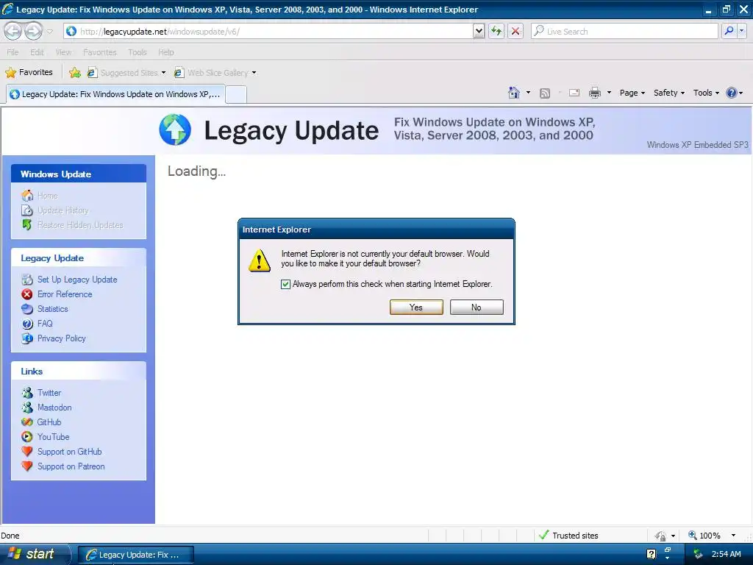The height and width of the screenshot is (565, 753).
Task: Click the Update History sidebar icon
Action: (x=27, y=210)
